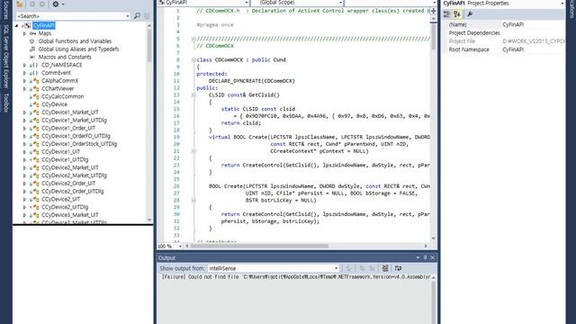
Task: Focus the Class View search field
Action: pos(70,16)
